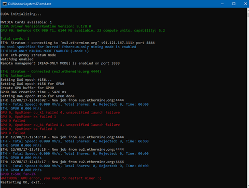Viewport: 249px width, 188px height.
Task: Minimize the cmd.exe window
Action: click(x=223, y=4)
